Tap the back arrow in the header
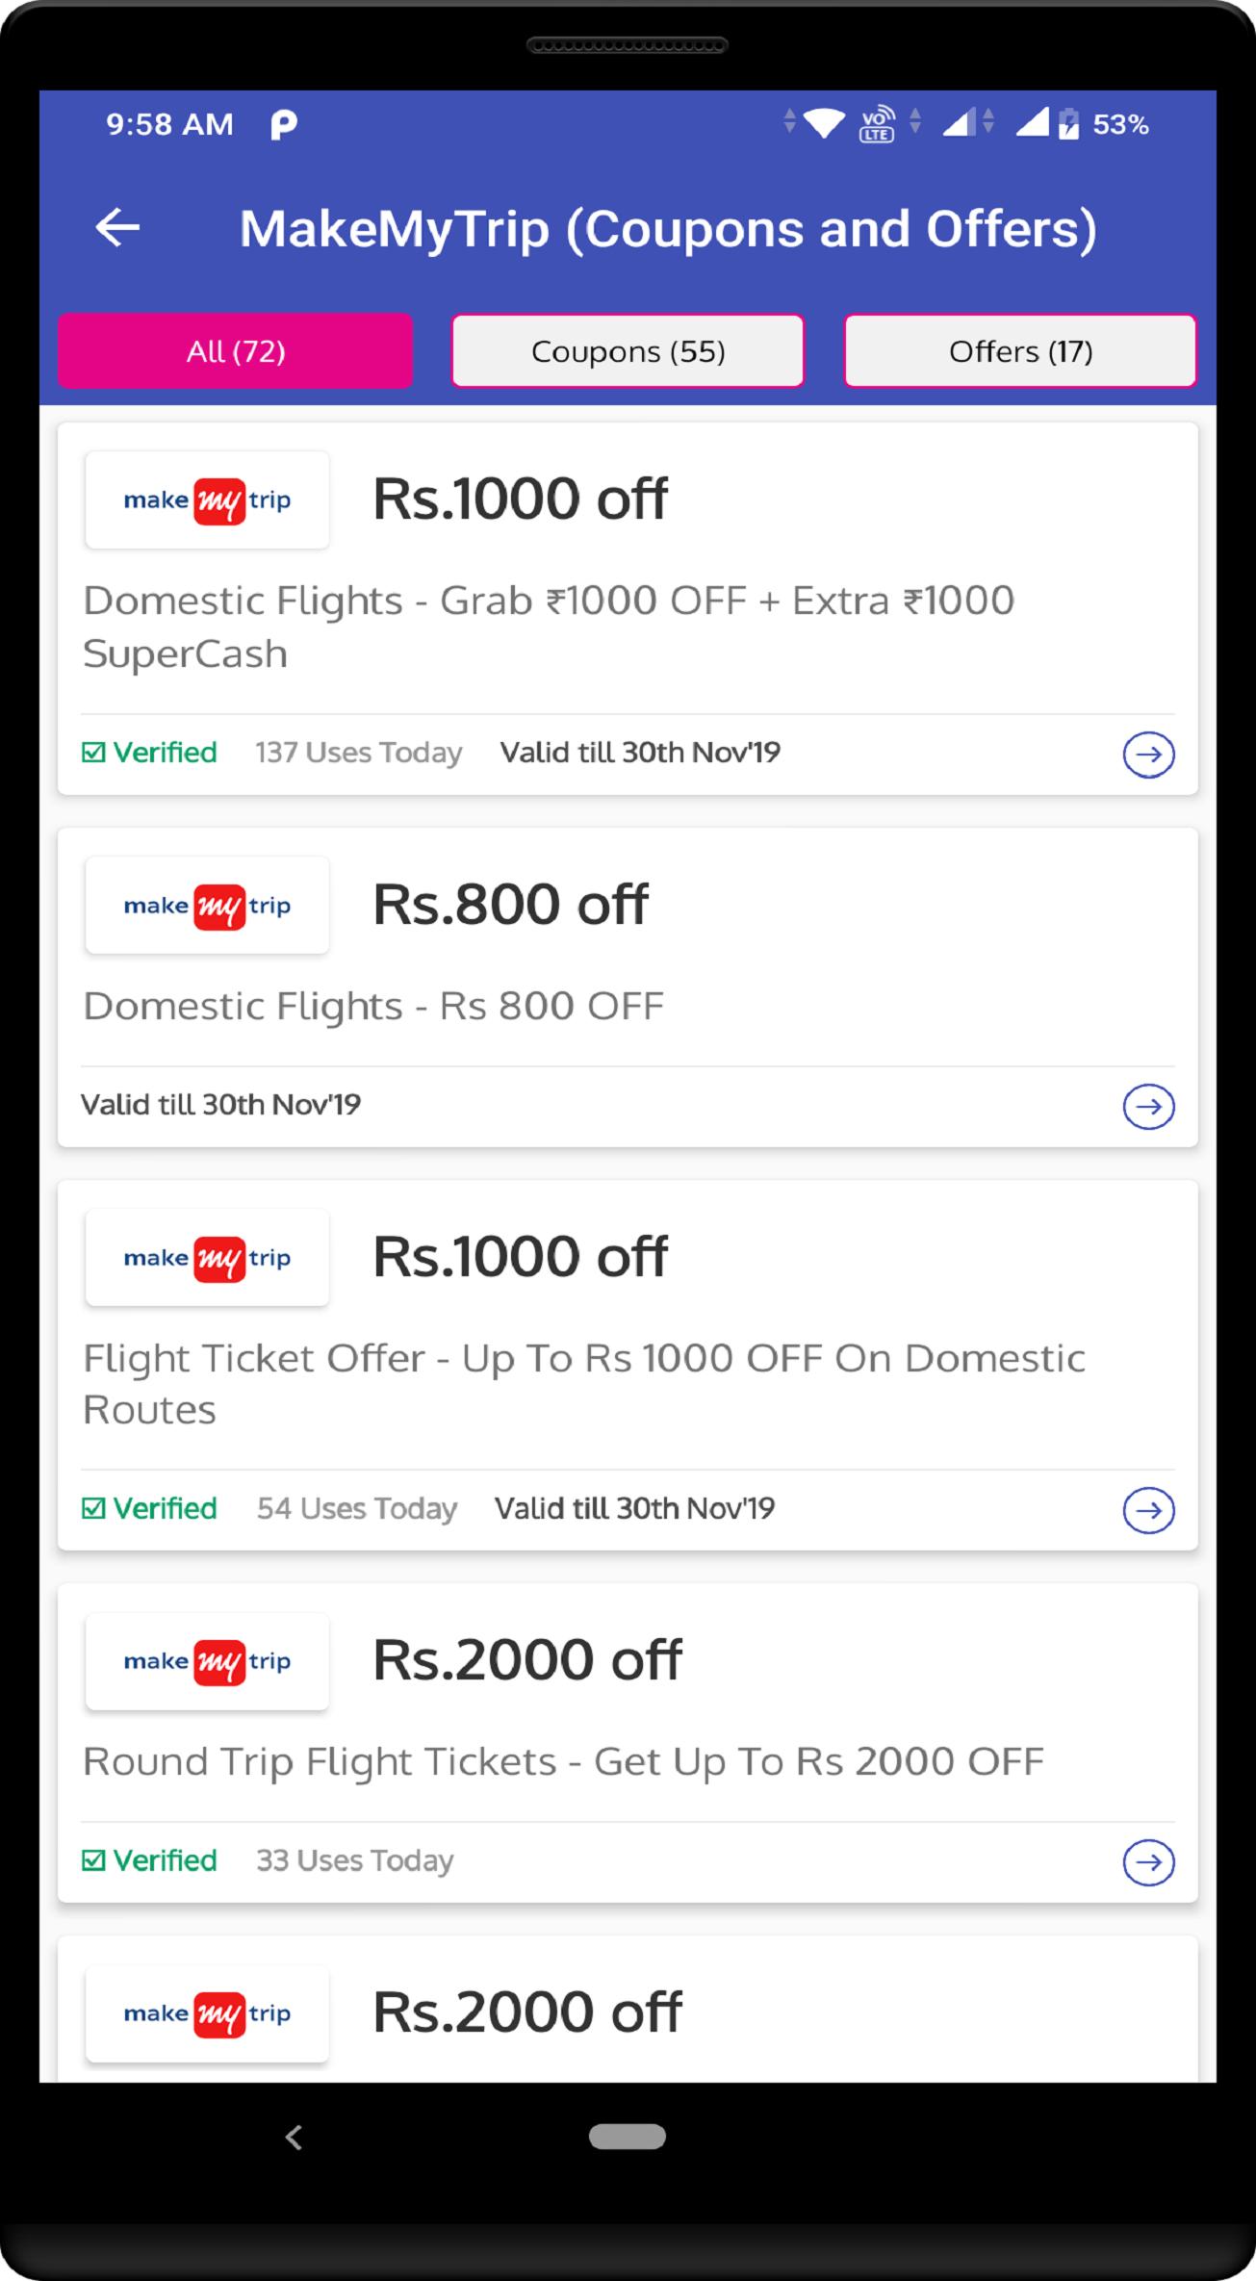Screen dimensions: 1256x2281 (118, 228)
